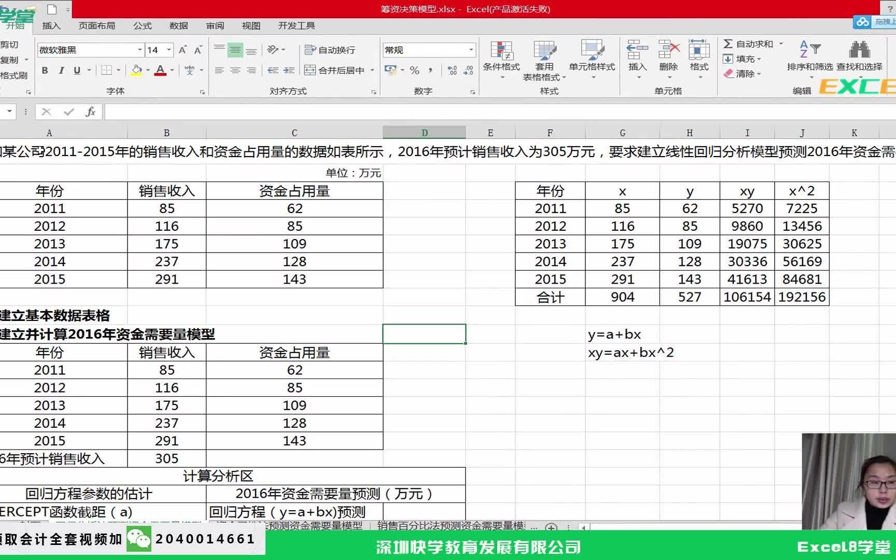Open 填充 fill dropdown
The image size is (896, 560).
coord(742,59)
